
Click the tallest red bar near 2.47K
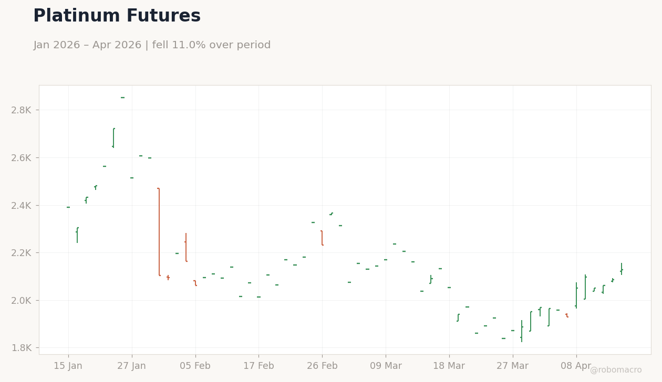tap(159, 232)
